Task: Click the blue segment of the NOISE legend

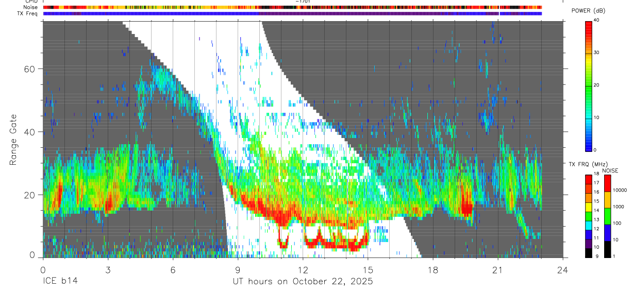Action: [x=607, y=232]
